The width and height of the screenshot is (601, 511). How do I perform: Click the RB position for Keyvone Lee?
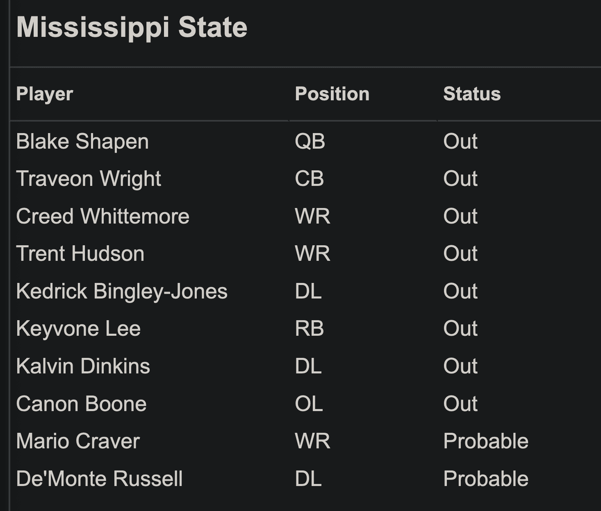[310, 329]
